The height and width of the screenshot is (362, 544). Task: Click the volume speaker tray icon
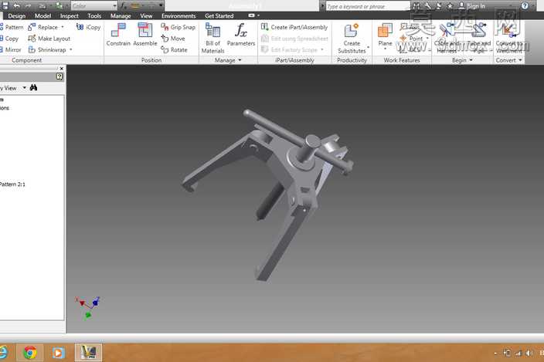pyautogui.click(x=529, y=353)
